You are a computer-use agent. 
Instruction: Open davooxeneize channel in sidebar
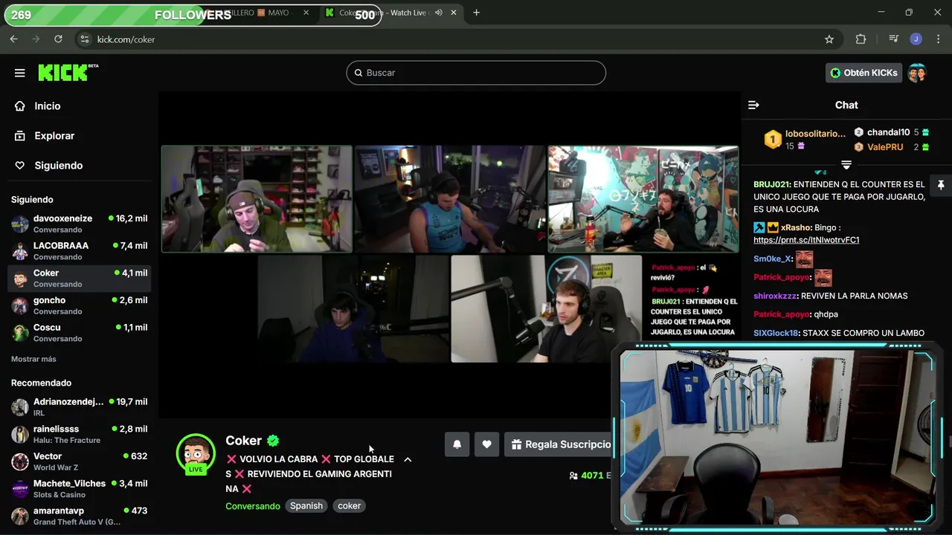coord(80,224)
